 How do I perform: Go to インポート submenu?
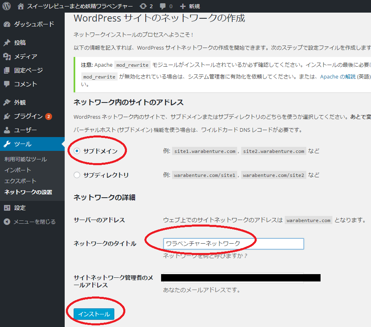(17, 170)
